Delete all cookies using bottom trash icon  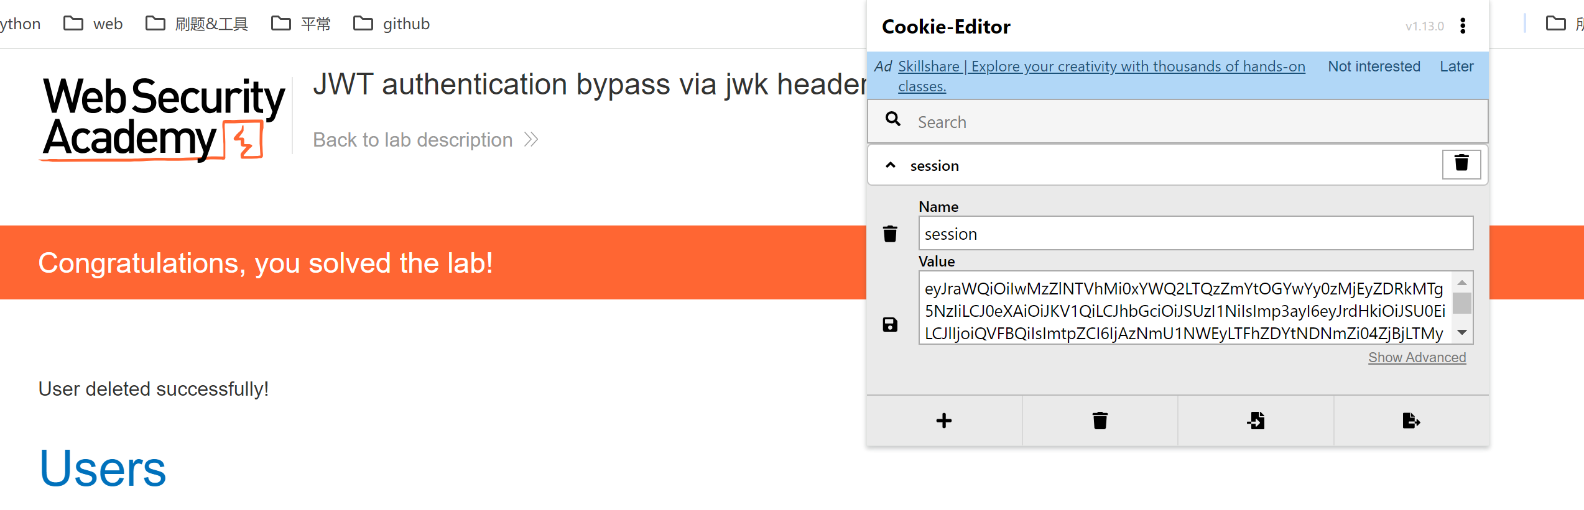click(1100, 421)
